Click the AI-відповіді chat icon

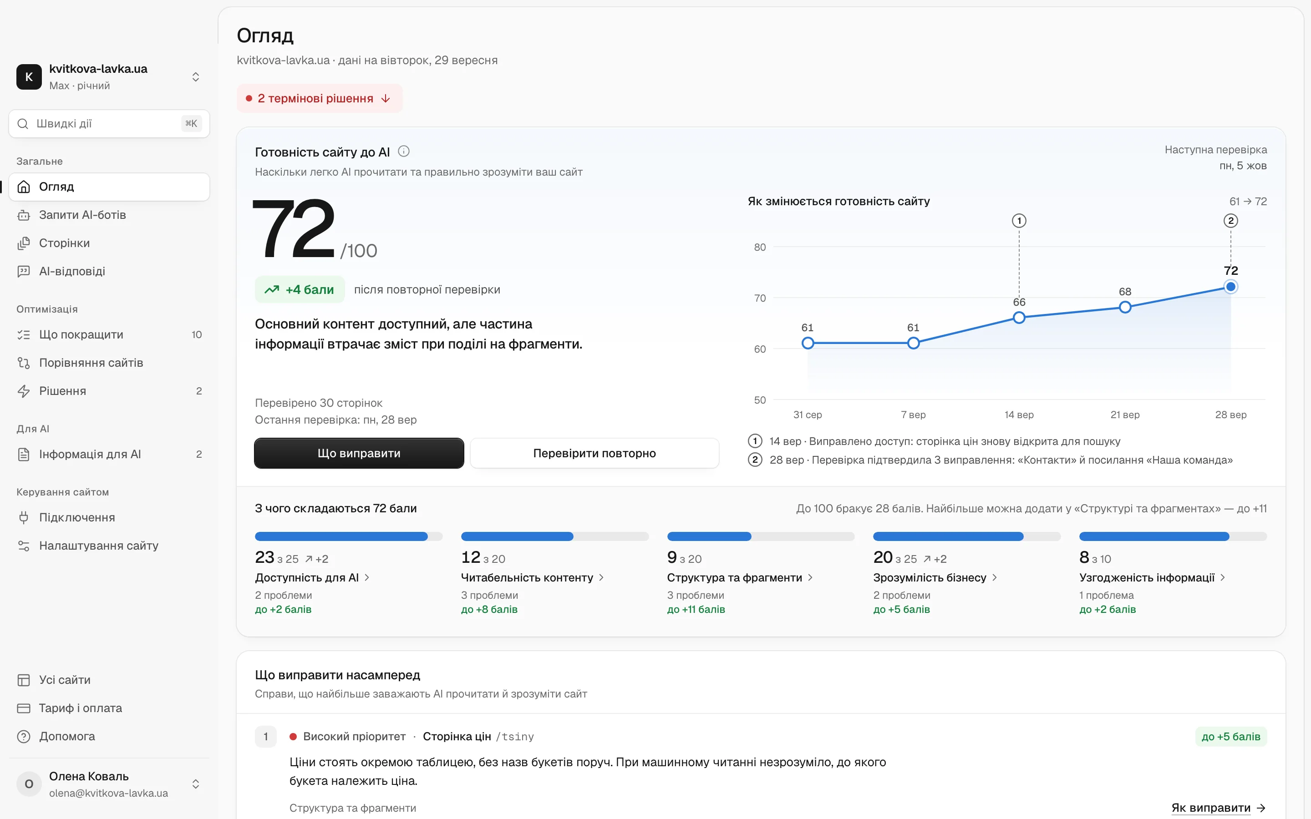click(23, 271)
